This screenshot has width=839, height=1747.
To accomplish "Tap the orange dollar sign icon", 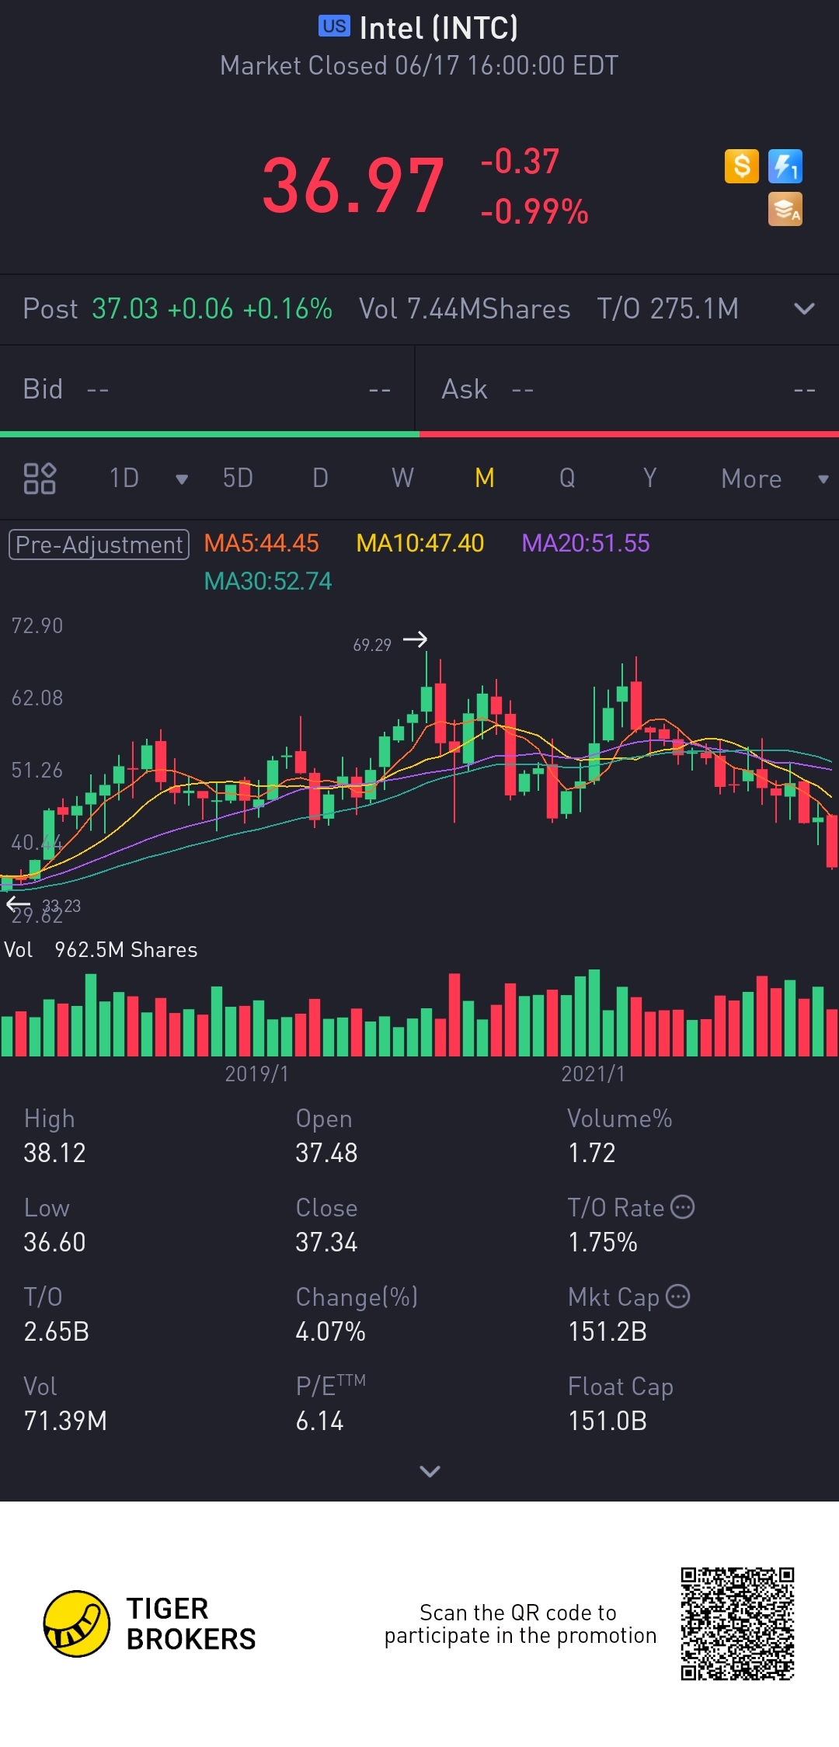I will (741, 166).
